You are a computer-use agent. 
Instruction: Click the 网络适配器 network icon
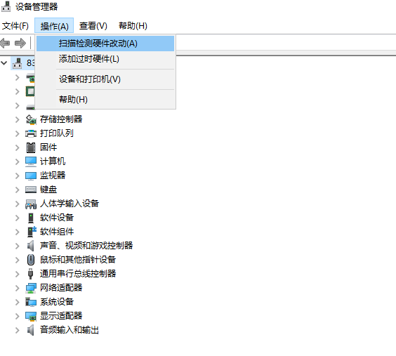[x=31, y=288]
